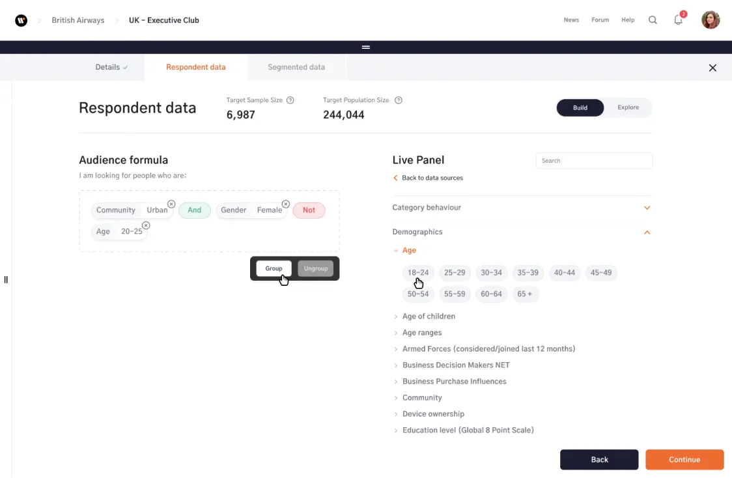
Task: Show Target Population Size help tooltip
Action: pyautogui.click(x=399, y=100)
